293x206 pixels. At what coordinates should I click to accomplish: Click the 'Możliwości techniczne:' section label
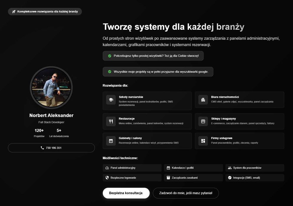(120, 158)
